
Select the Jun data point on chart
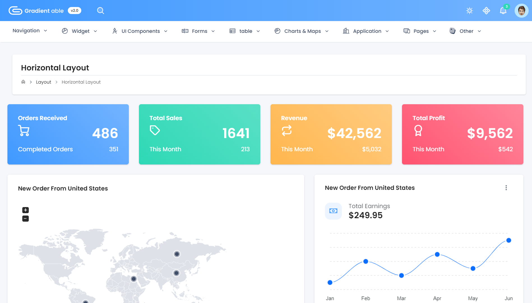point(508,240)
